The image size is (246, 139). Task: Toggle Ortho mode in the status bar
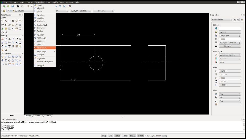(x=117, y=136)
